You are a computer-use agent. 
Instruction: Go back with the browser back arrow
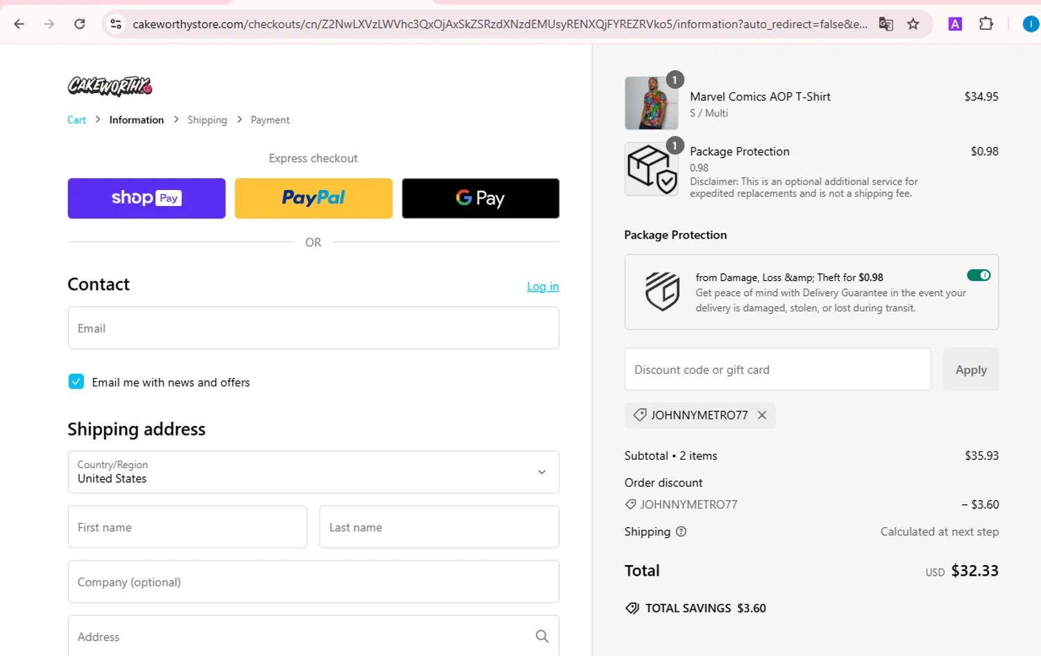click(19, 24)
